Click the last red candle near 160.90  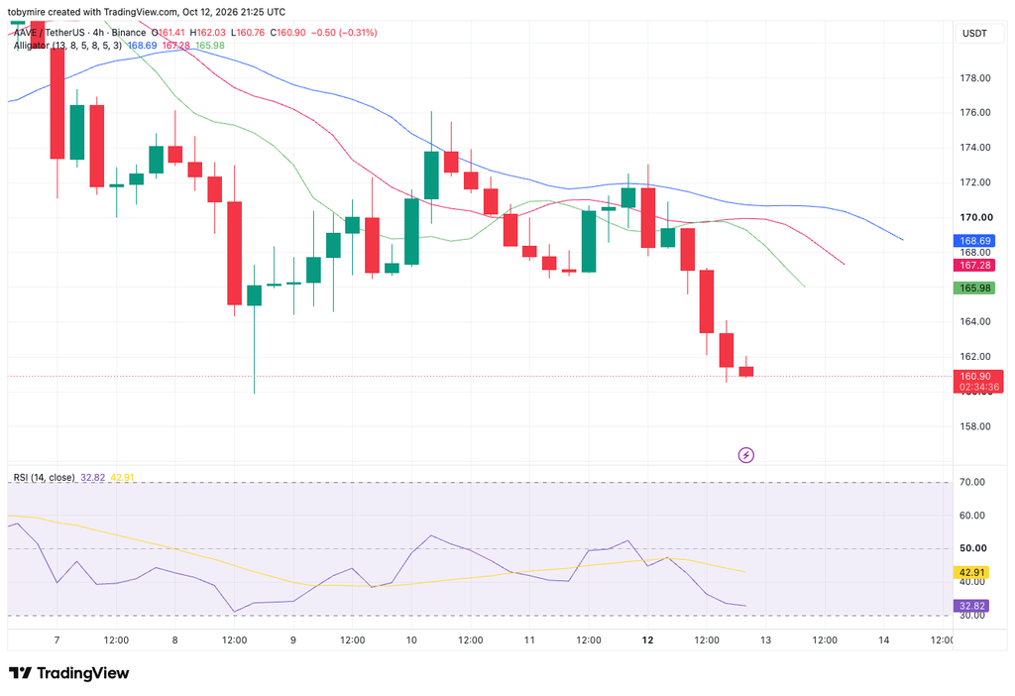click(745, 371)
